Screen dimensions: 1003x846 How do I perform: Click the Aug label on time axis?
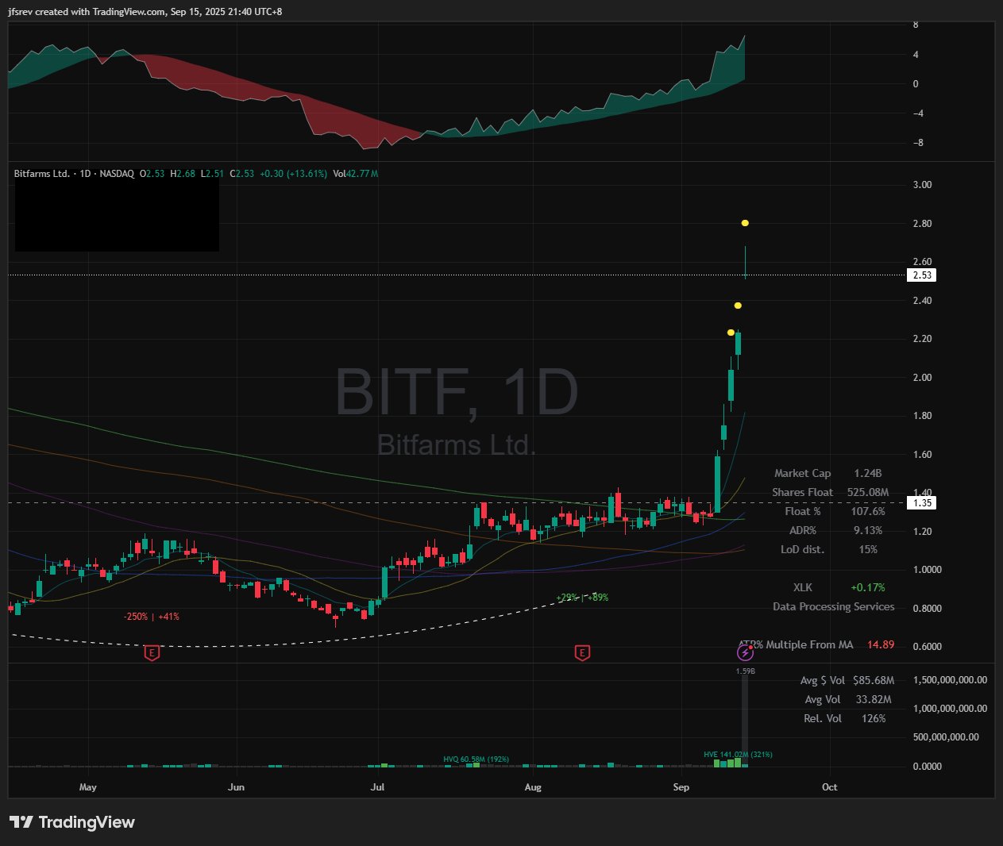[x=533, y=787]
